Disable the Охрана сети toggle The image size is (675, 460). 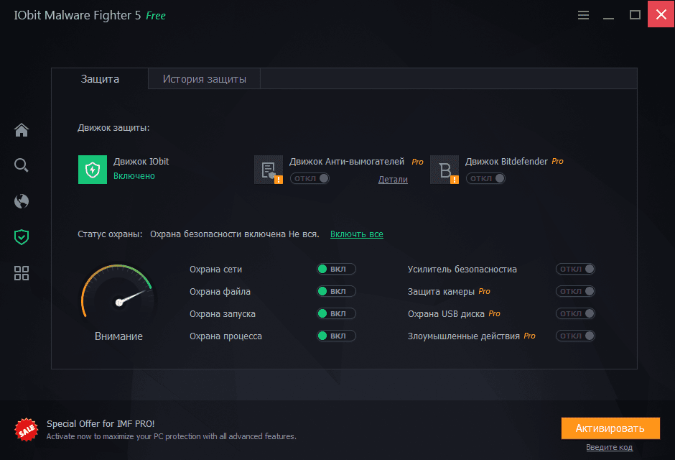tap(336, 270)
